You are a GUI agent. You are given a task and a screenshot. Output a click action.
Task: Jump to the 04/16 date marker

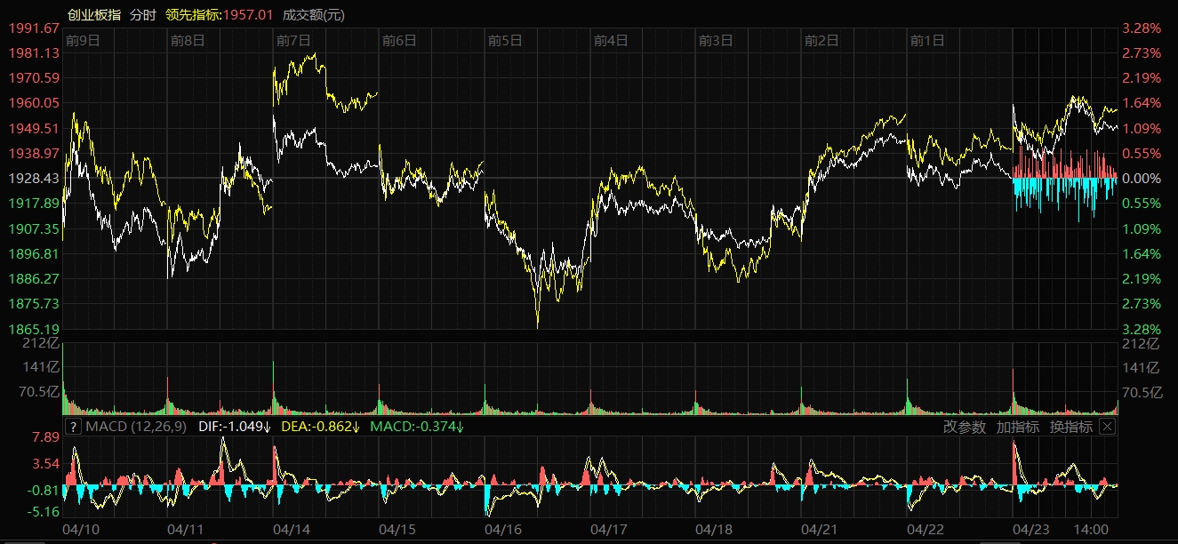pyautogui.click(x=504, y=529)
